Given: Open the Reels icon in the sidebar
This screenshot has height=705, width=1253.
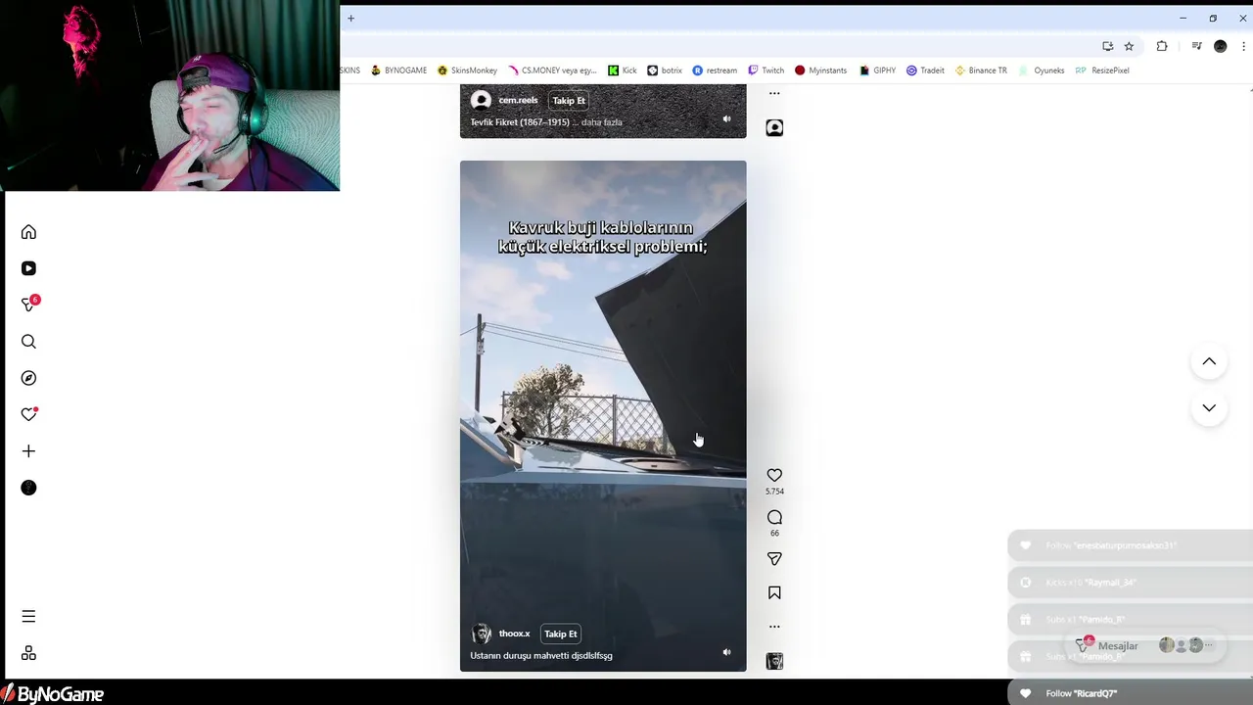Looking at the screenshot, I should pos(28,268).
